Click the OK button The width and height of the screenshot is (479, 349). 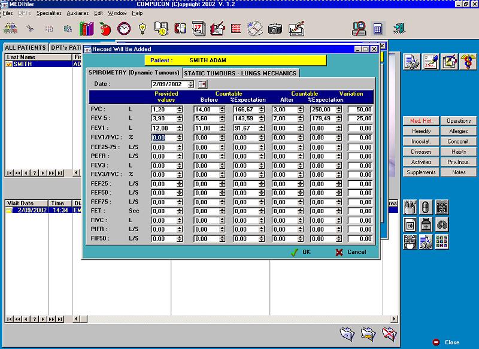point(301,252)
